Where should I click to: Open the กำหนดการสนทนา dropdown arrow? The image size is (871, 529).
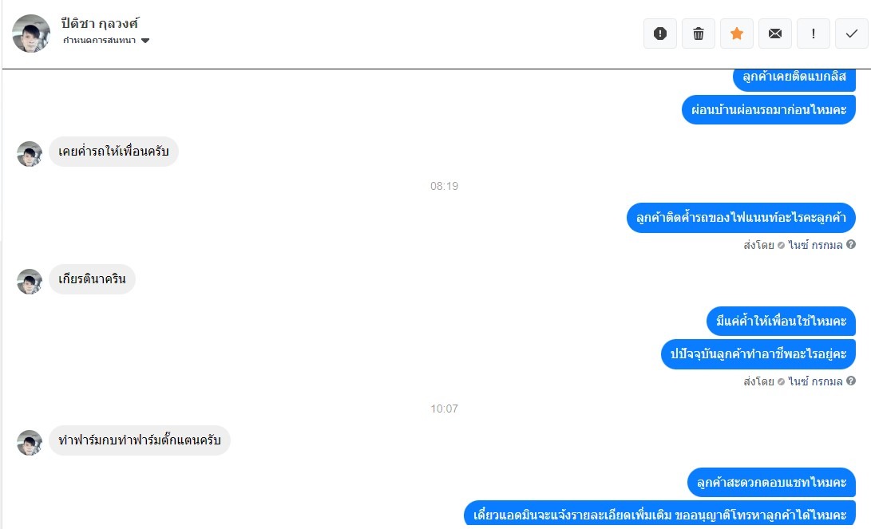click(145, 41)
